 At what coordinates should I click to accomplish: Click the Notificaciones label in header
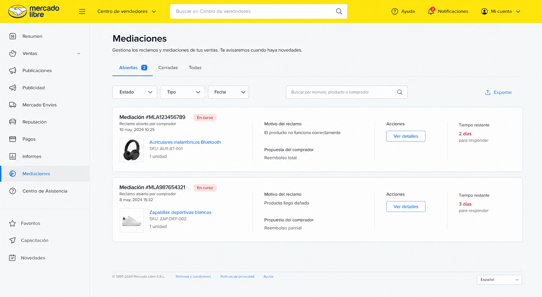pyautogui.click(x=453, y=12)
